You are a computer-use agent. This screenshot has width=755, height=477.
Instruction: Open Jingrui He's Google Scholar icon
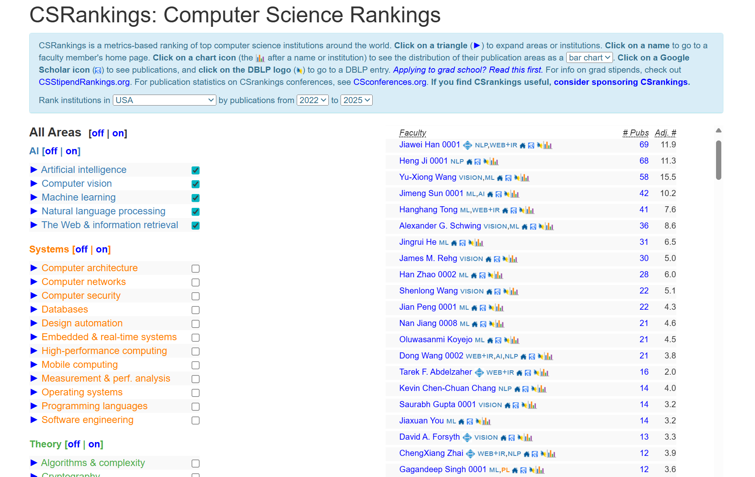[x=462, y=243]
